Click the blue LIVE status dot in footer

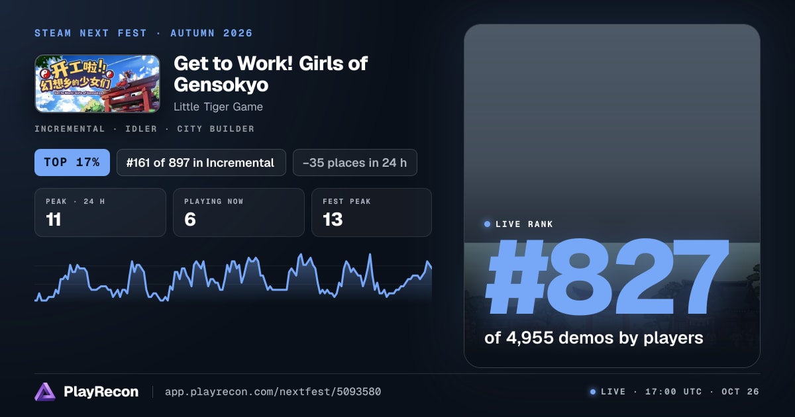pyautogui.click(x=593, y=392)
